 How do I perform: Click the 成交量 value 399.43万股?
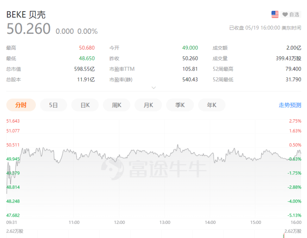point(288,58)
